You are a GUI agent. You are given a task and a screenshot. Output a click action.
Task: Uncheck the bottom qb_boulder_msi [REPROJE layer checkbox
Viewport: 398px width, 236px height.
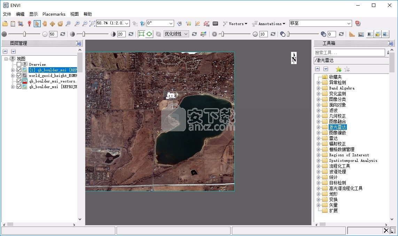[19, 87]
